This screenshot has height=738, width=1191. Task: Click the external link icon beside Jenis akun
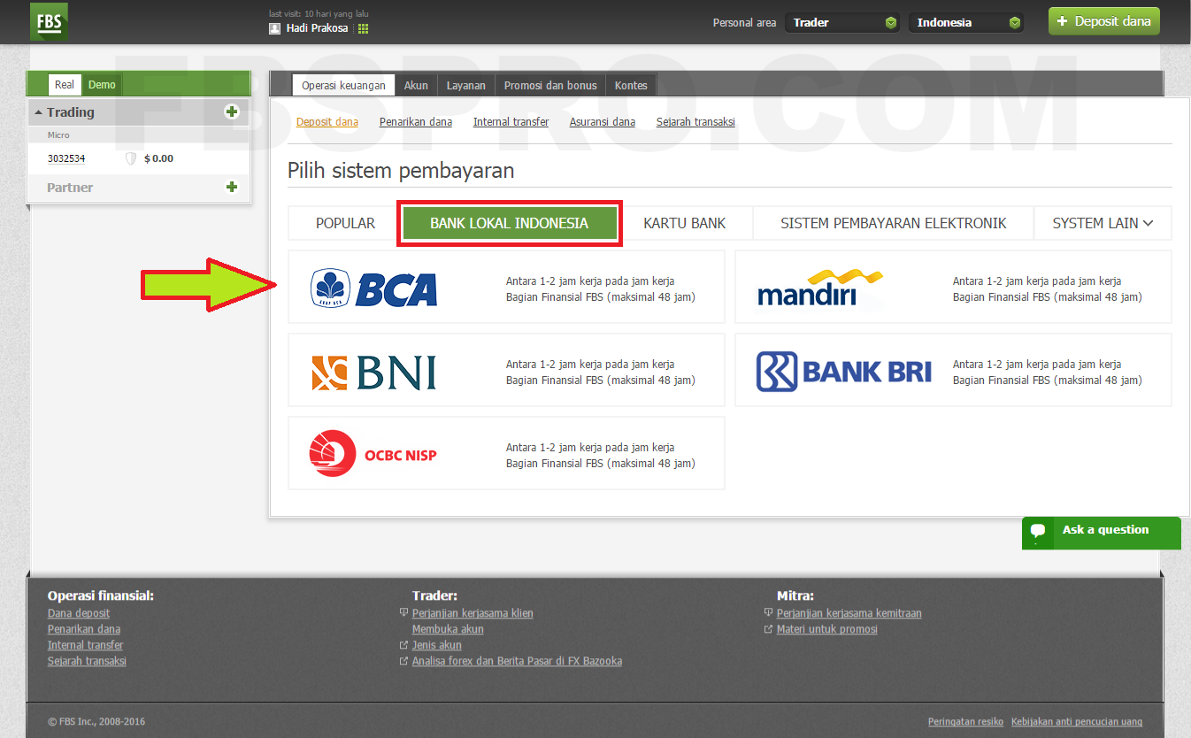click(x=403, y=645)
